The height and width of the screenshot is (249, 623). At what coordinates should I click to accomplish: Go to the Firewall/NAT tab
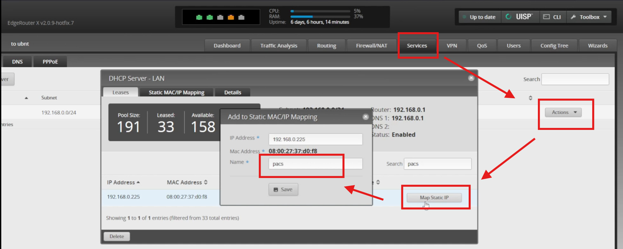(x=371, y=46)
